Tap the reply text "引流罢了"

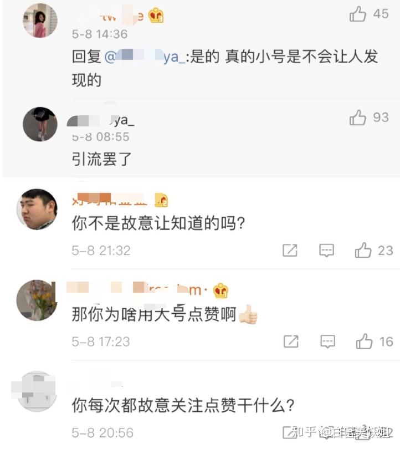click(102, 159)
